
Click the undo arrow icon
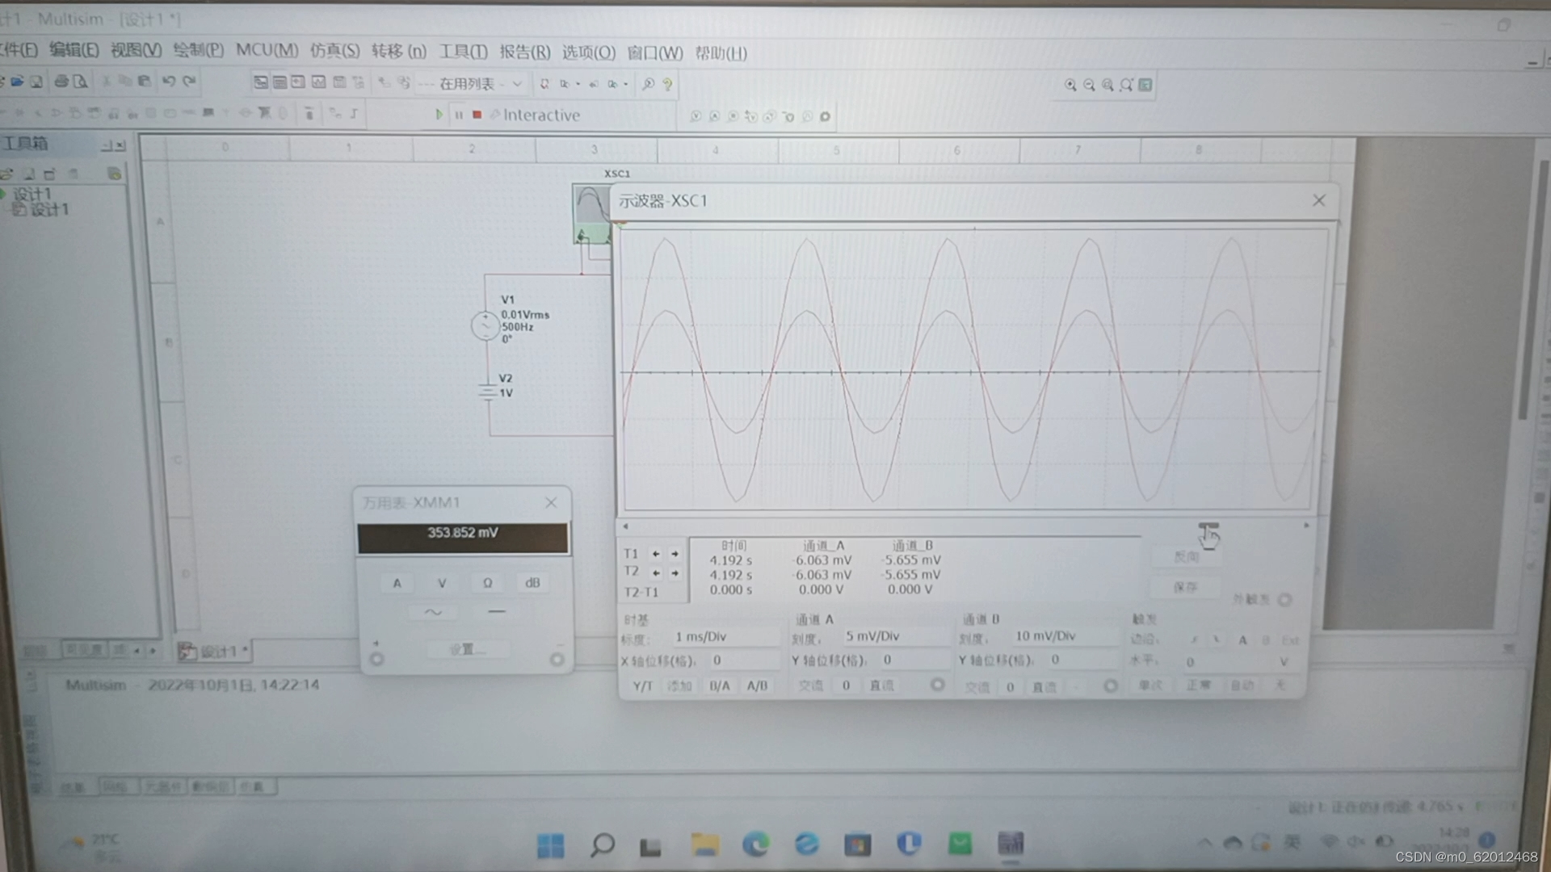pos(168,82)
